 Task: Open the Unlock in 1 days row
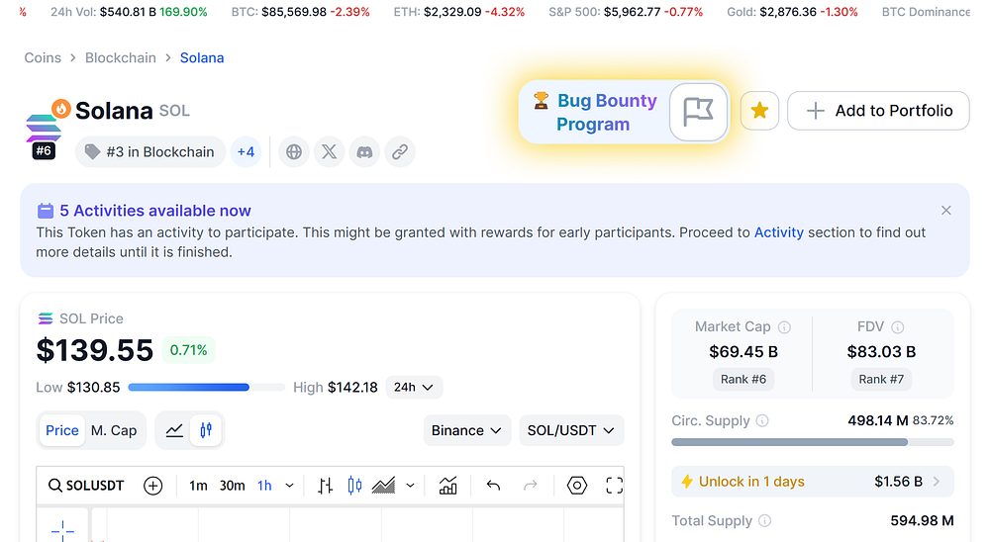[x=812, y=482]
